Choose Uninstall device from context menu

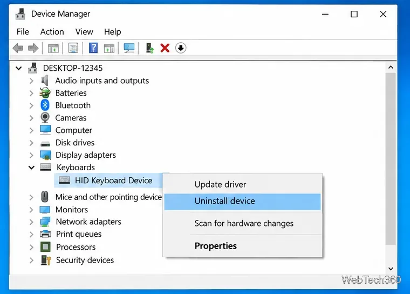point(242,202)
